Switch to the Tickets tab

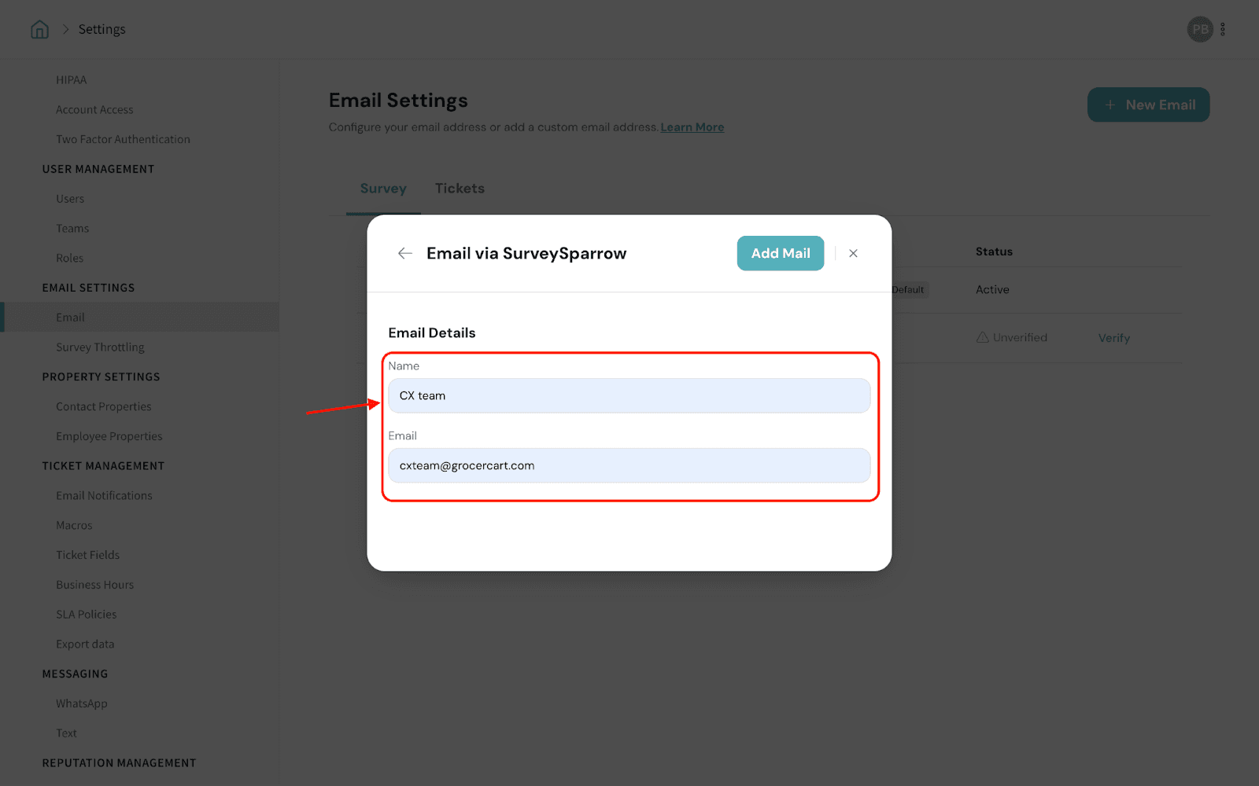[460, 189]
